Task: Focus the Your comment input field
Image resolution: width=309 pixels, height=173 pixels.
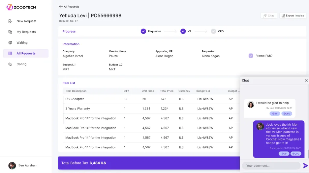Action: coord(271,166)
